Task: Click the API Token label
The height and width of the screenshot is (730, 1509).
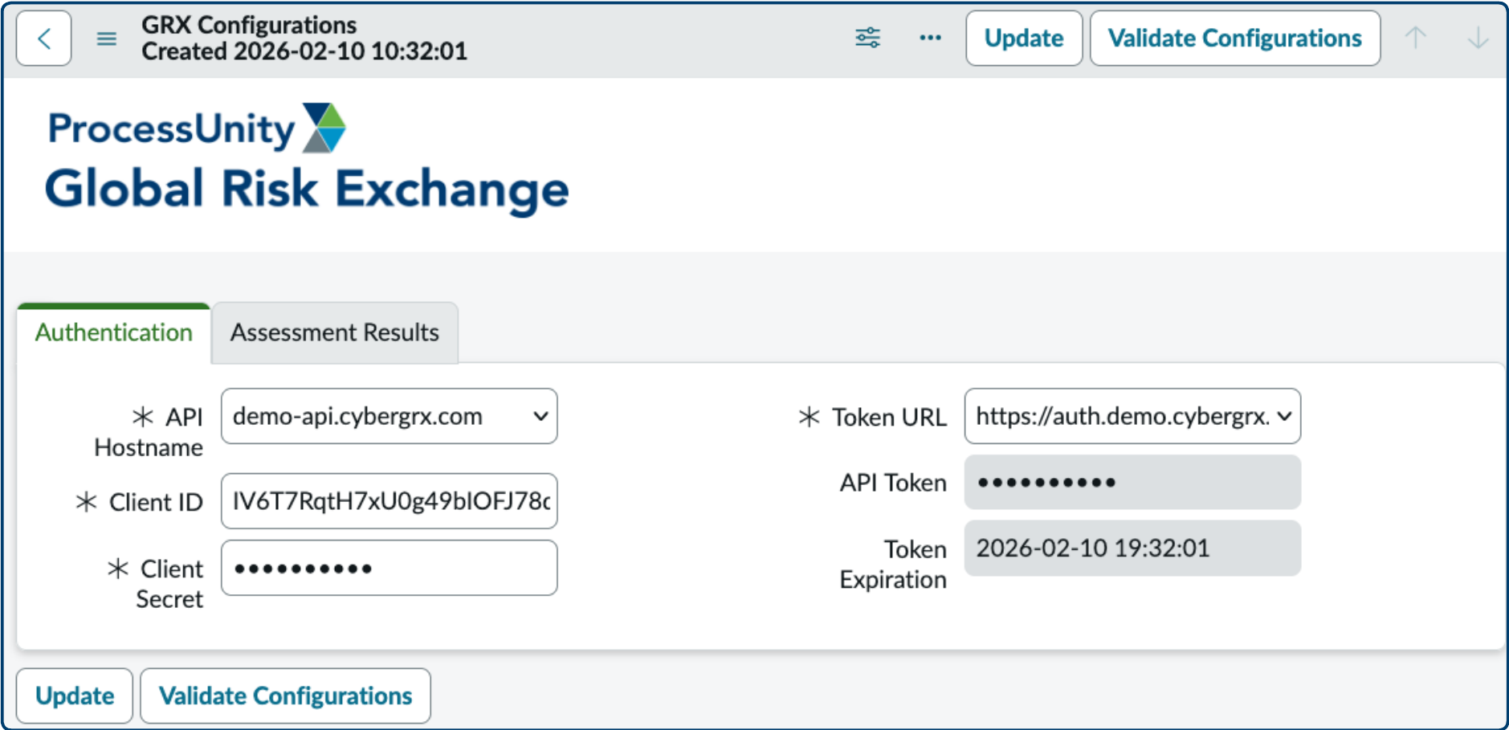Action: click(894, 483)
